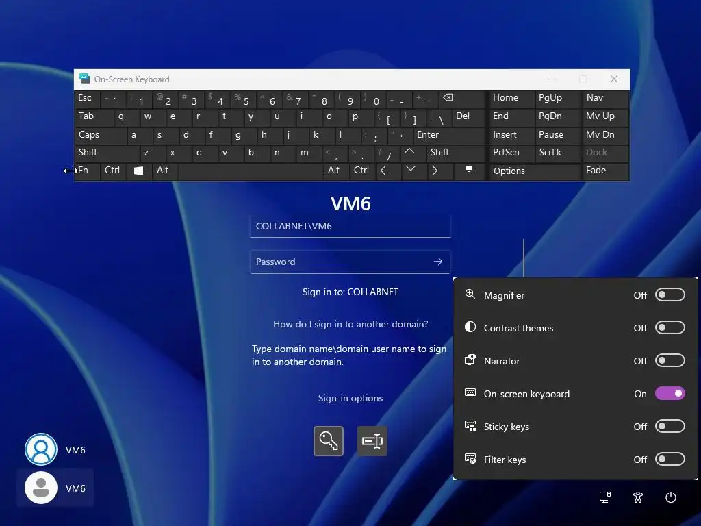Select second VM6 account with grey avatar
This screenshot has width=701, height=526.
[56, 488]
